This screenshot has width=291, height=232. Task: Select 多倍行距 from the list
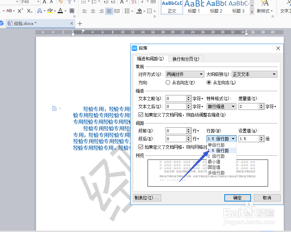point(222,173)
